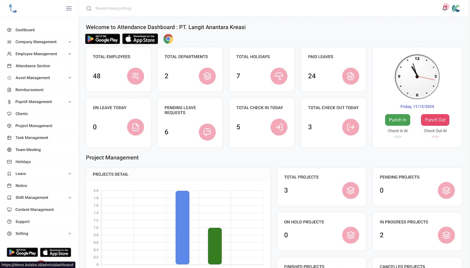
Task: Click the Dashboard icon in the sidebar
Action: click(9, 30)
